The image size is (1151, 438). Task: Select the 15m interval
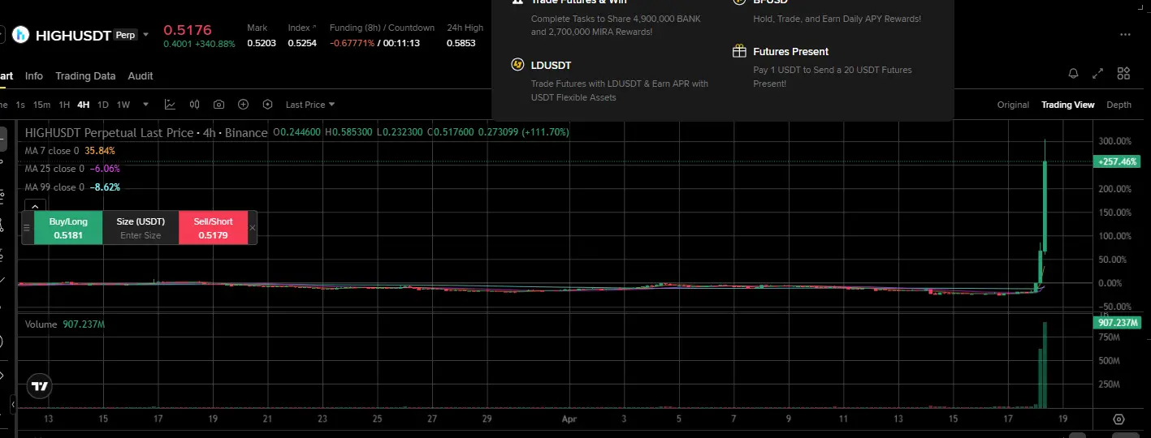tap(41, 105)
